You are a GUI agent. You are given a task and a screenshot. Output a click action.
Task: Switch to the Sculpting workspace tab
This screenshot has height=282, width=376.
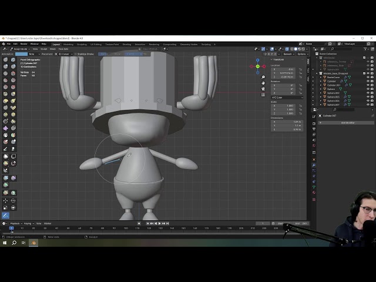coord(82,45)
